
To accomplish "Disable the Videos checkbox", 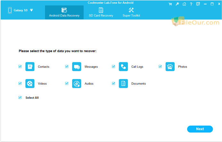I will coord(20,83).
